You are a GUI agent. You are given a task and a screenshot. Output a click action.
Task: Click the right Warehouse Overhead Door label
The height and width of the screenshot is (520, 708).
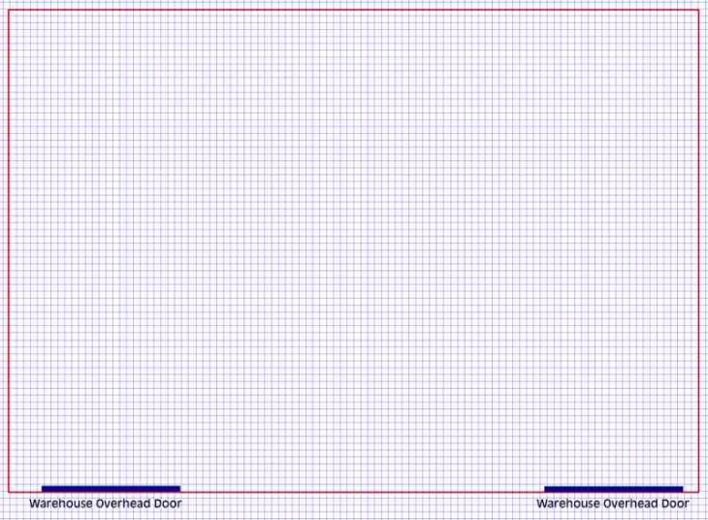click(612, 504)
